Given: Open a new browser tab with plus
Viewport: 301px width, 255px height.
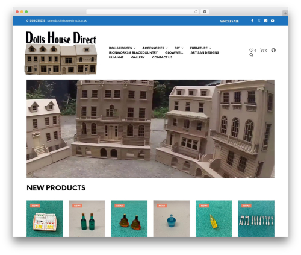Looking at the screenshot, I should (285, 13).
